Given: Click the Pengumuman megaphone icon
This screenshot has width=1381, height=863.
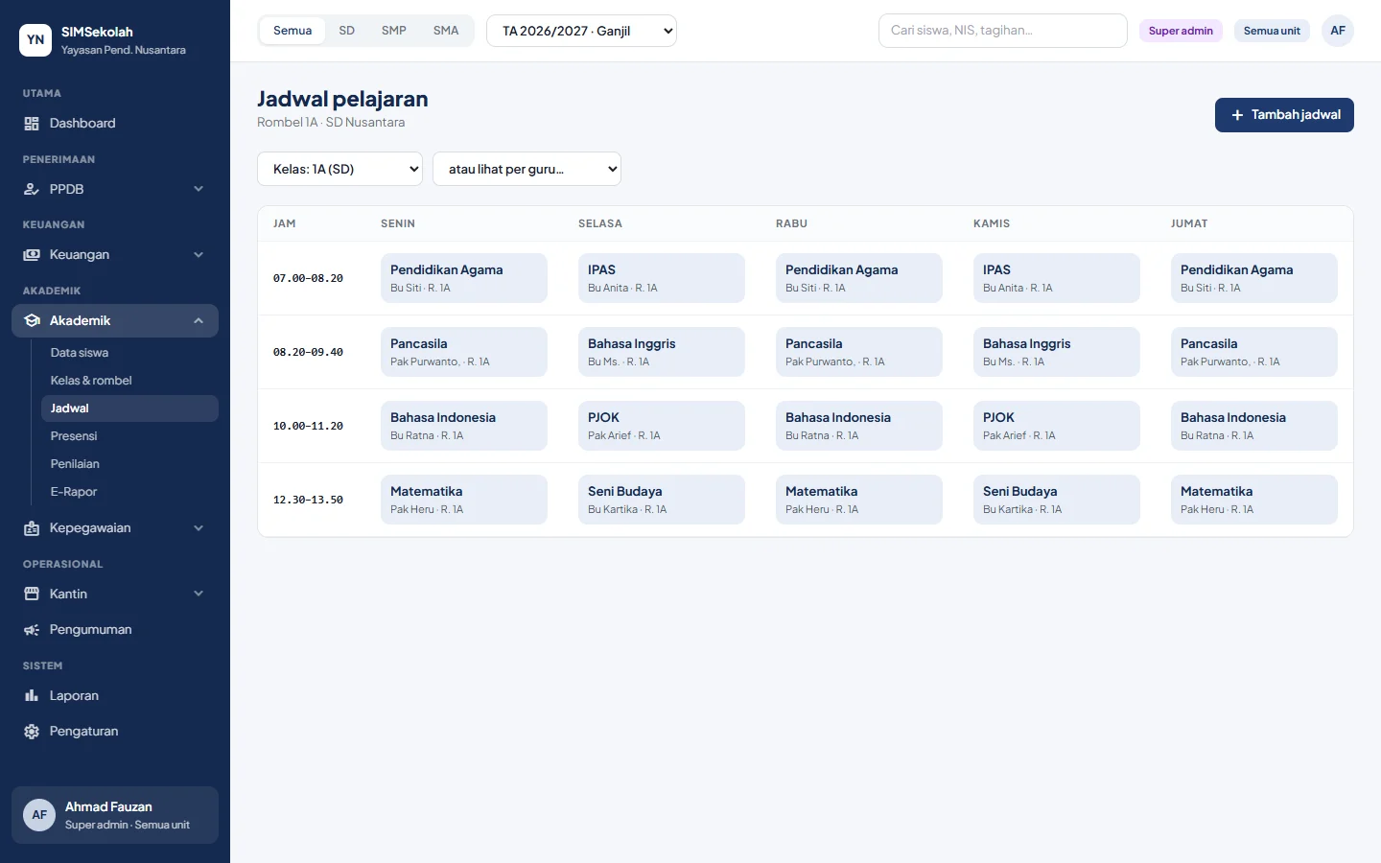Looking at the screenshot, I should [32, 630].
